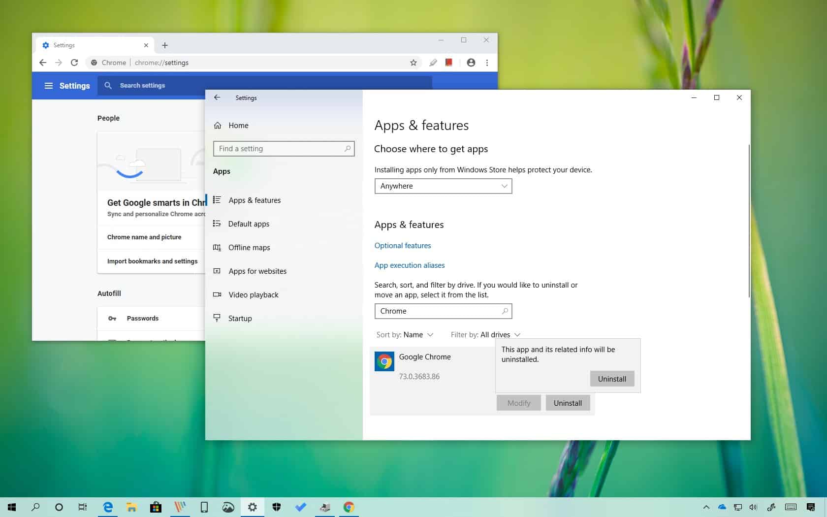Open OneDrive cloud tray icon
The height and width of the screenshot is (517, 827).
[x=722, y=507]
